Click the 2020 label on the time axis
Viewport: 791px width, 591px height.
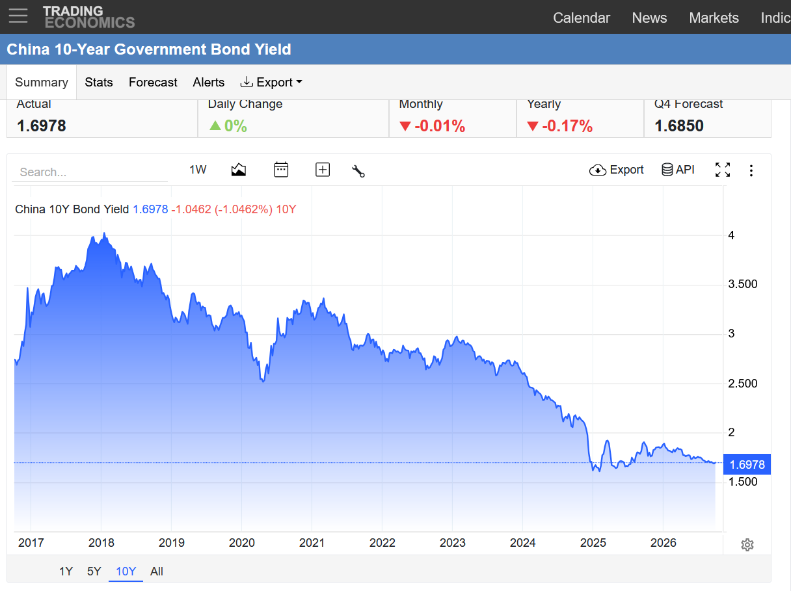click(x=242, y=543)
